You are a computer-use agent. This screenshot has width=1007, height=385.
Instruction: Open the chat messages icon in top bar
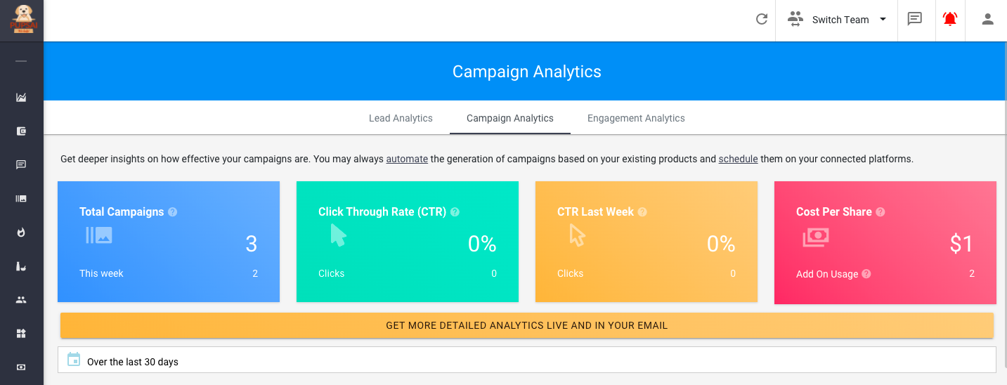(x=914, y=20)
